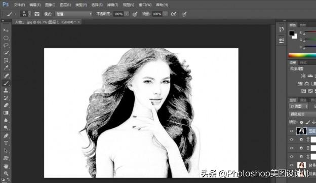Select the Healing Brush tool
The width and height of the screenshot is (316, 183).
coord(6,76)
